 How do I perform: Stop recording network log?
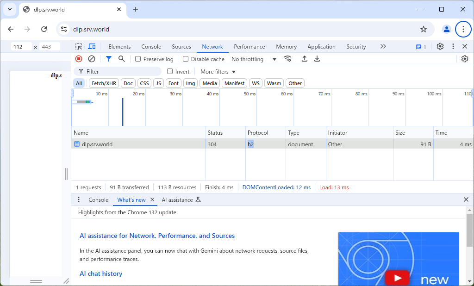point(79,59)
